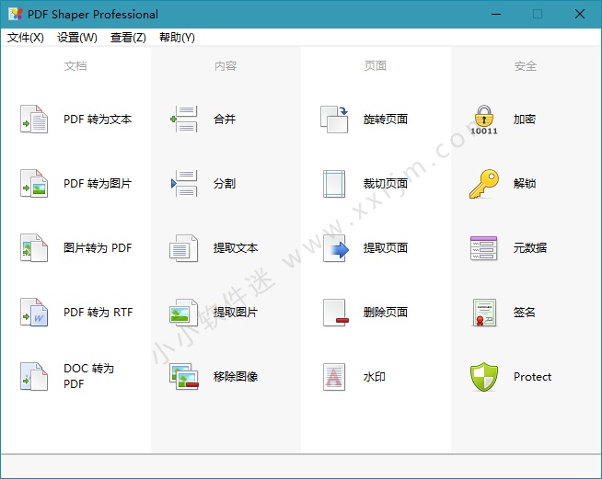602x479 pixels.
Task: Click the green Protect shield icon
Action: 484,377
